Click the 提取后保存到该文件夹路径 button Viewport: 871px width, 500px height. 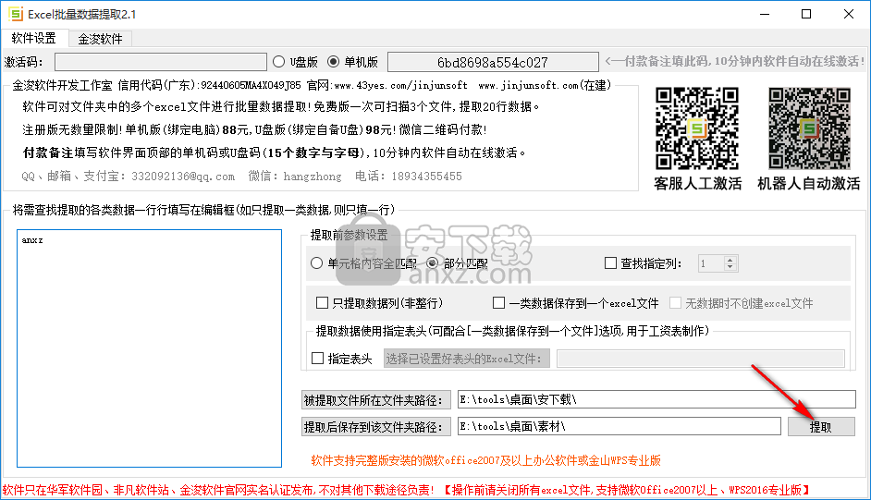point(375,427)
